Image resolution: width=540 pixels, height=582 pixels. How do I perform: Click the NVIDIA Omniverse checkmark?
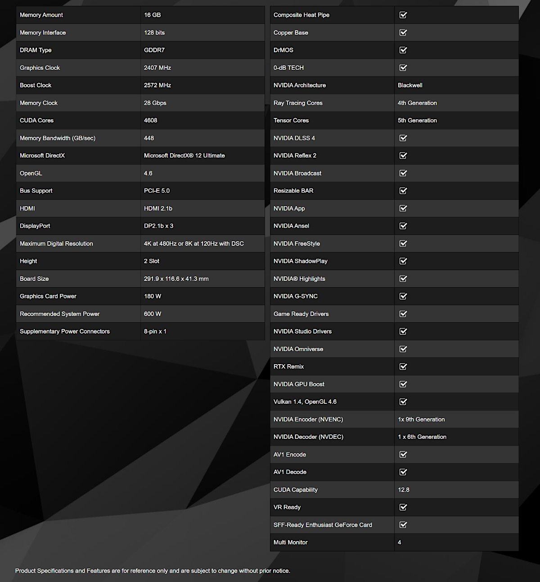[403, 349]
